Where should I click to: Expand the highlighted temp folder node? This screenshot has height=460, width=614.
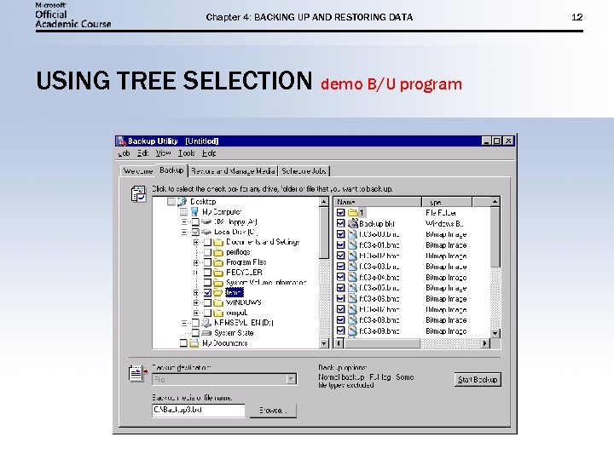(x=197, y=292)
